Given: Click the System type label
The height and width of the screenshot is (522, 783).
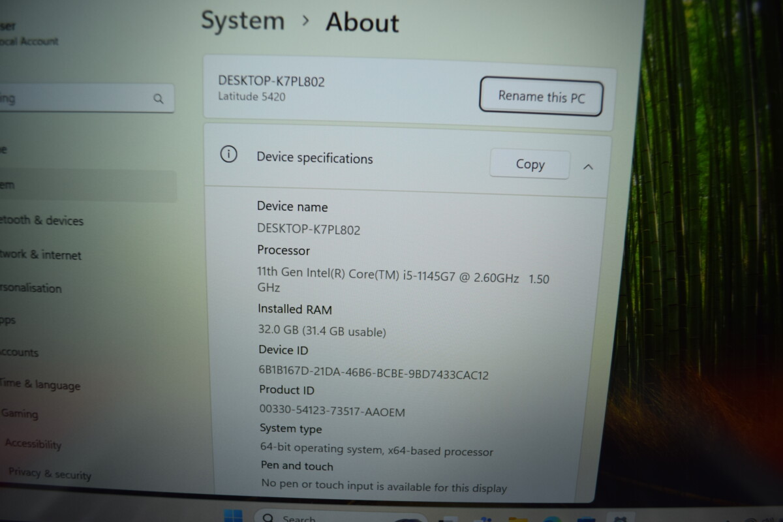Looking at the screenshot, I should [290, 429].
